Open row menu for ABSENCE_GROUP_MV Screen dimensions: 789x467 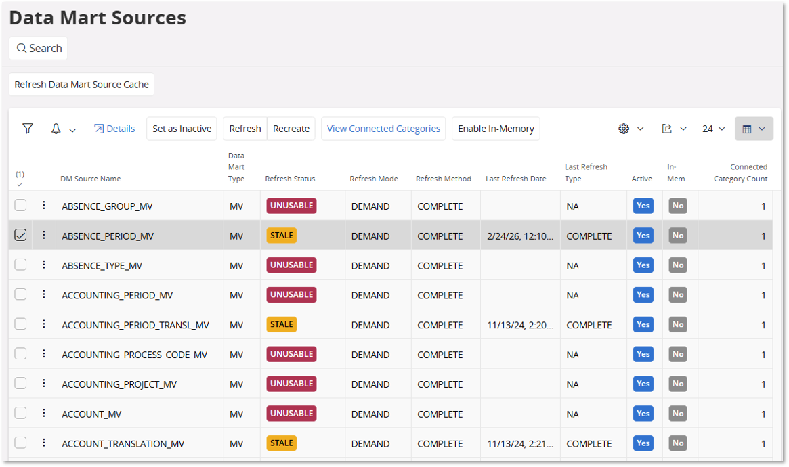[x=44, y=205]
